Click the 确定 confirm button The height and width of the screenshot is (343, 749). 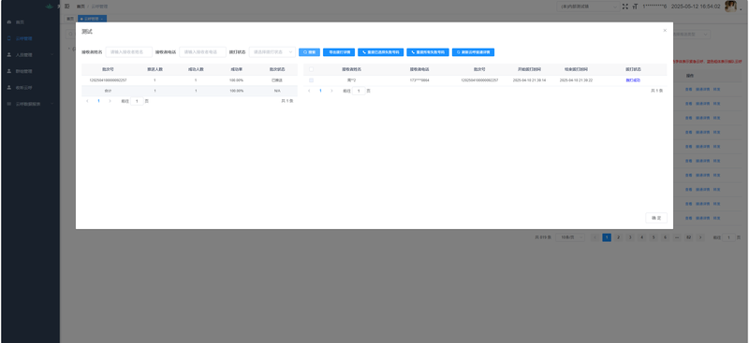656,218
